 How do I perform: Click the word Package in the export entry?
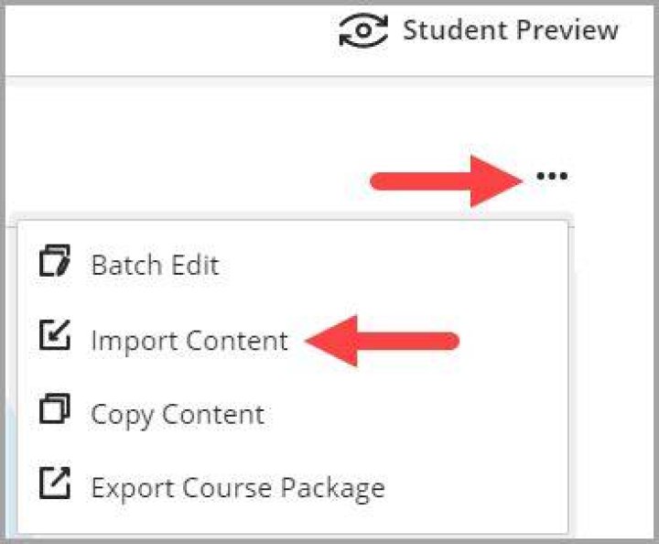[x=332, y=489]
